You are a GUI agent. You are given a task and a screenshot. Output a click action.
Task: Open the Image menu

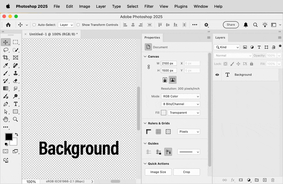point(85,6)
